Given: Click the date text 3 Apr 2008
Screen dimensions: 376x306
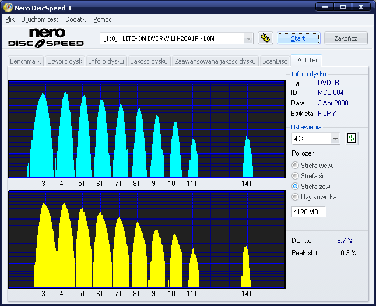Looking at the screenshot, I should 333,103.
